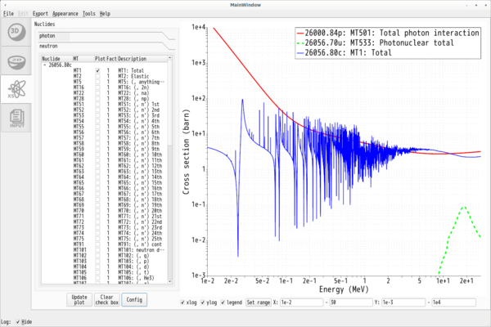Screen dimensions: 491x327
Task: Open the Export menu
Action: 40,14
